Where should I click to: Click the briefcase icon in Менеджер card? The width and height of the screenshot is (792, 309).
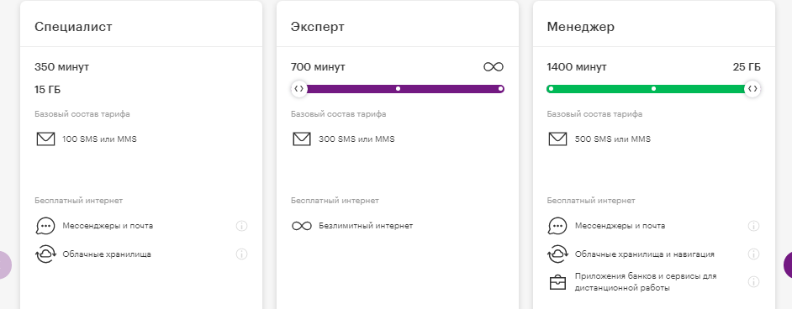tap(557, 282)
